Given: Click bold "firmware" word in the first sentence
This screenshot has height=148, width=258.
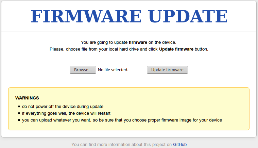Looking at the screenshot, I should point(138,42).
